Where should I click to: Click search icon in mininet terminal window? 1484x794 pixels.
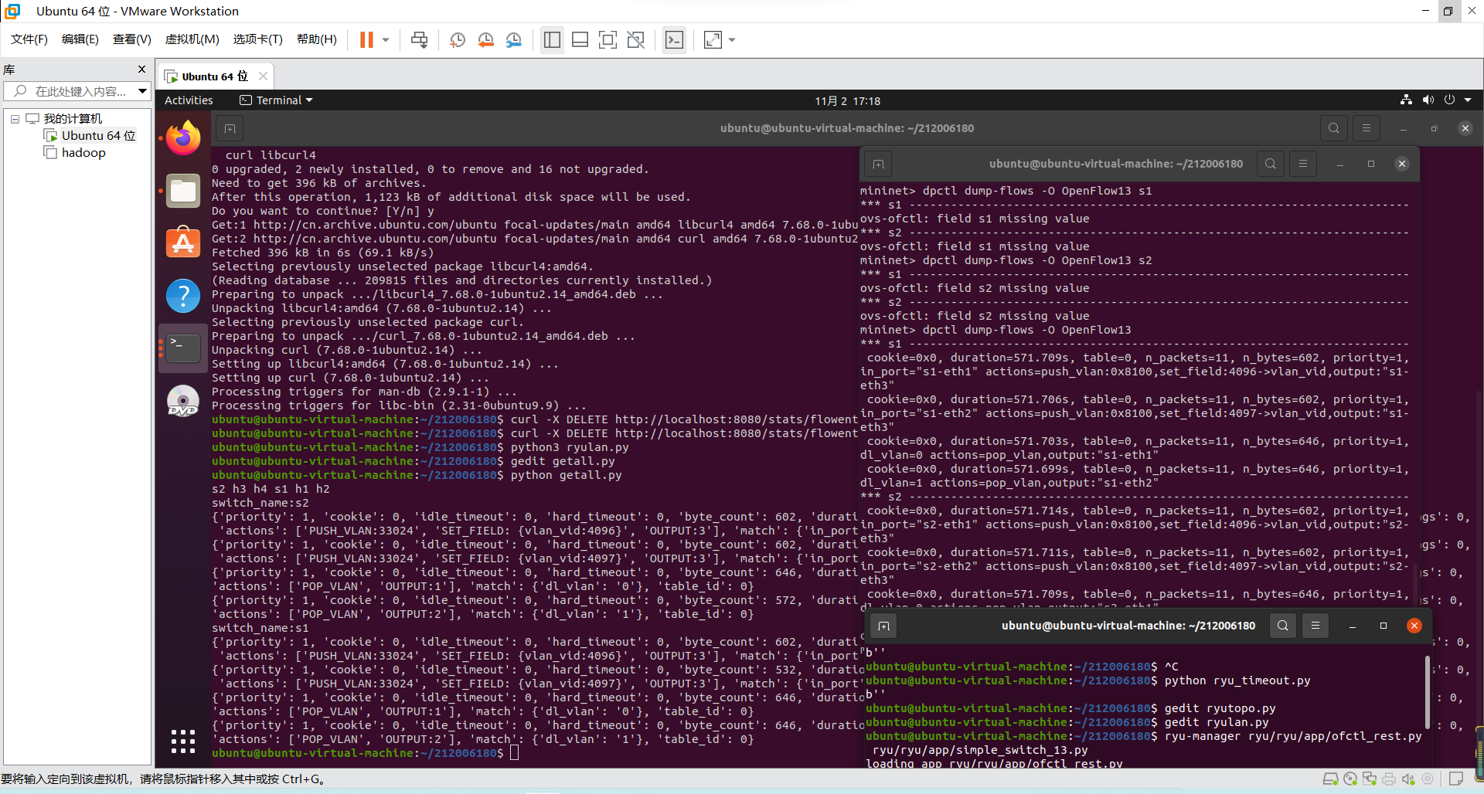point(1271,164)
